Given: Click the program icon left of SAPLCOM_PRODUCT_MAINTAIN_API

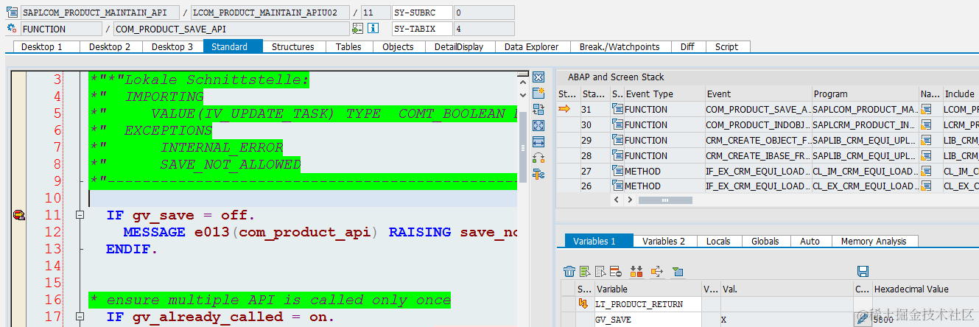Looking at the screenshot, I should [12, 13].
